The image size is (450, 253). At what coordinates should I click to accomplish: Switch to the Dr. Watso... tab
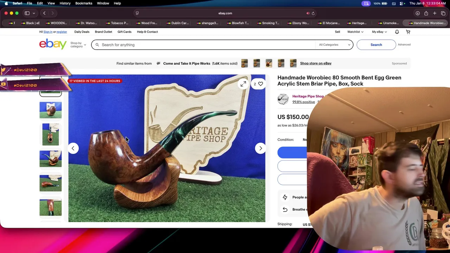[x=86, y=23]
